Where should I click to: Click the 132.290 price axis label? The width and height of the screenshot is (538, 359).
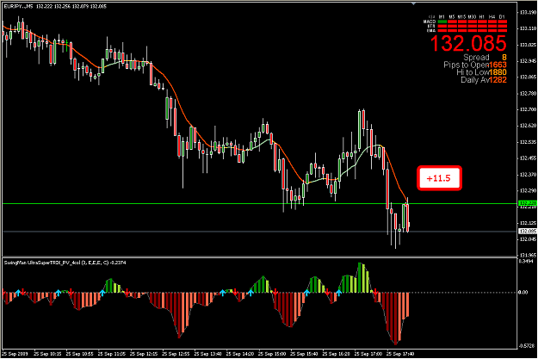tap(528, 190)
